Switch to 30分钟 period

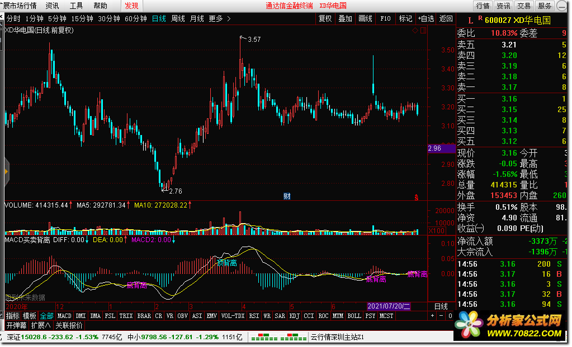click(x=109, y=18)
